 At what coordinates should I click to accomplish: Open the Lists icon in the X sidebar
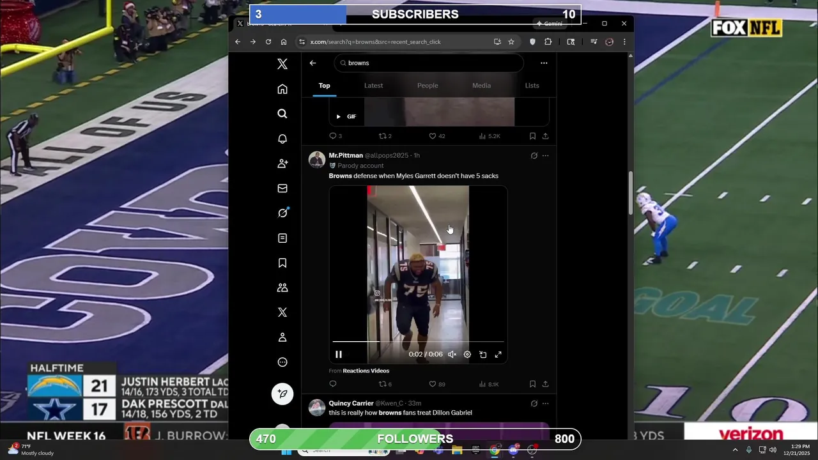tap(282, 238)
